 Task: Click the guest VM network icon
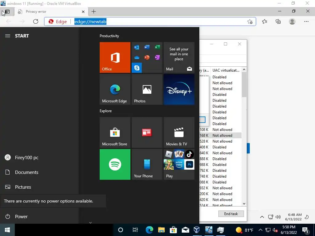271,217
